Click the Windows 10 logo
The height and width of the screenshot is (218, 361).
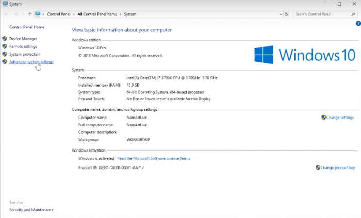pyautogui.click(x=305, y=55)
